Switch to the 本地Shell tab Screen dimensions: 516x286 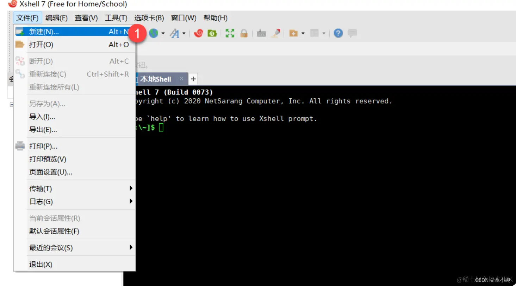point(156,79)
